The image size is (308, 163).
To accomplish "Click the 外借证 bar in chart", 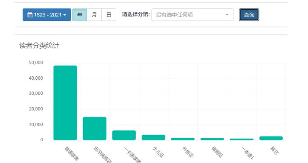I will pos(183,139).
